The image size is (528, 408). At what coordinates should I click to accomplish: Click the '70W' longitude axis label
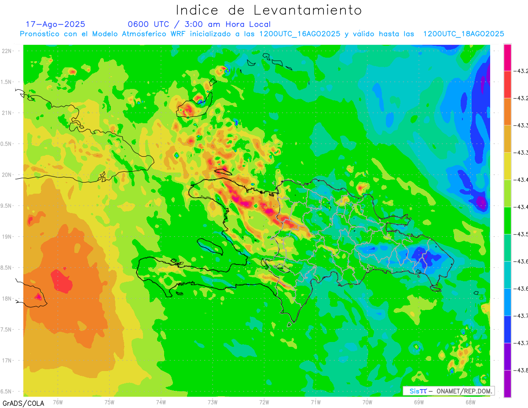pyautogui.click(x=367, y=402)
